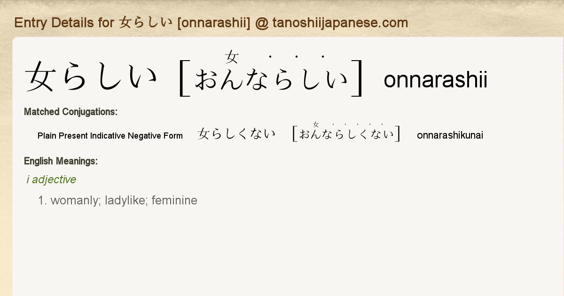
Task: Click the large closing square bracket
Action: click(358, 78)
